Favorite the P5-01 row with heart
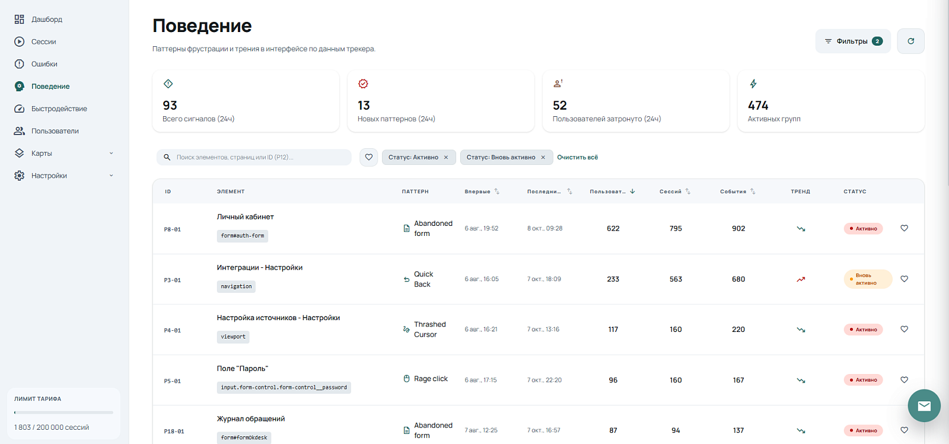This screenshot has height=444, width=949. pos(904,380)
